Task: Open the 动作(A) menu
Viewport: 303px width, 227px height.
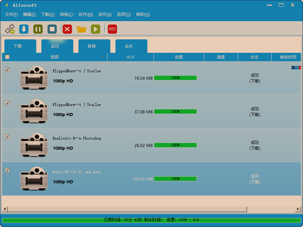Action: pyautogui.click(x=105, y=14)
